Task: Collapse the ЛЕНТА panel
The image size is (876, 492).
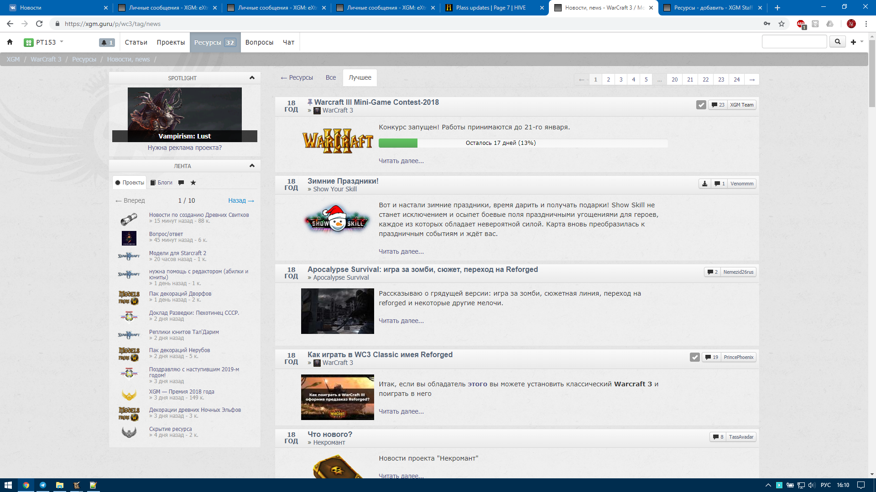Action: pyautogui.click(x=252, y=166)
